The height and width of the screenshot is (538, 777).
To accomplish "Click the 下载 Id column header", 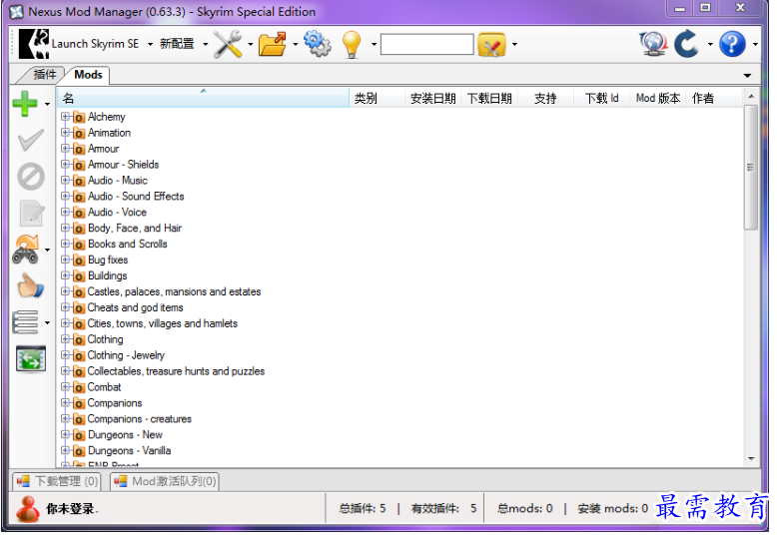I will [x=601, y=98].
